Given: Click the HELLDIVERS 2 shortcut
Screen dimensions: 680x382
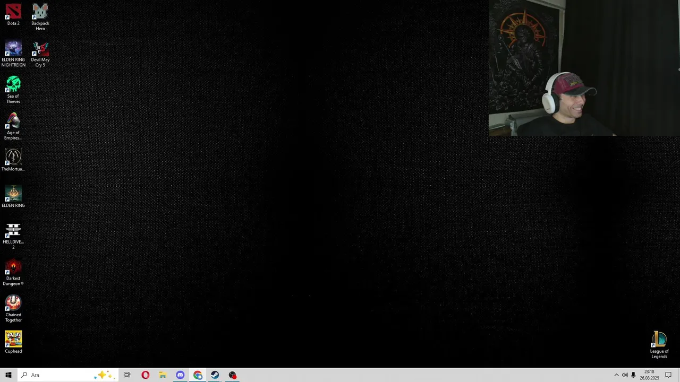Looking at the screenshot, I should tap(13, 236).
